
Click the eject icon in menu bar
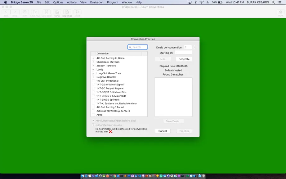(208, 2)
